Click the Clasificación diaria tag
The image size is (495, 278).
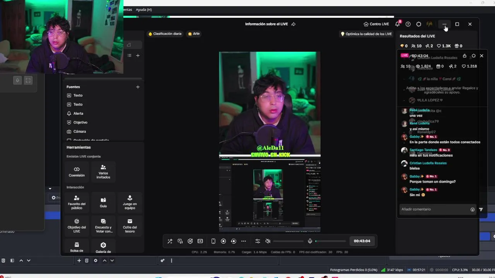click(165, 34)
